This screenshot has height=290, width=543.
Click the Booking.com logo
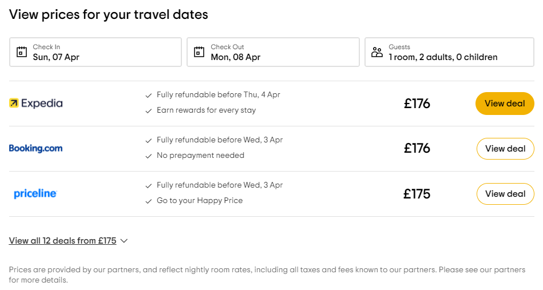coord(35,149)
